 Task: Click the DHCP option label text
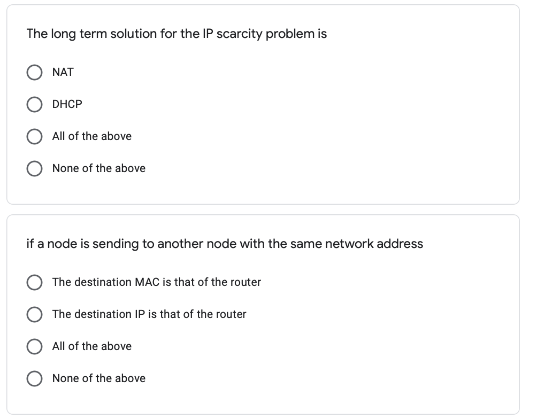coord(66,104)
